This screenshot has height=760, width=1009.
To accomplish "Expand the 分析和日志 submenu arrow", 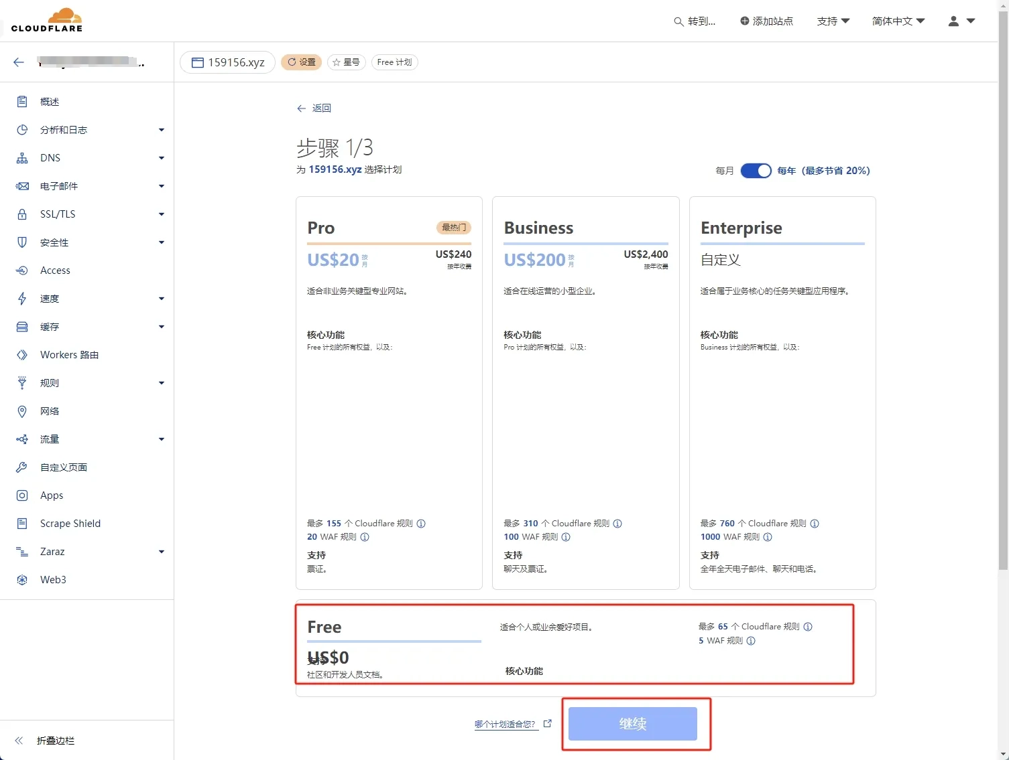I will coord(162,130).
